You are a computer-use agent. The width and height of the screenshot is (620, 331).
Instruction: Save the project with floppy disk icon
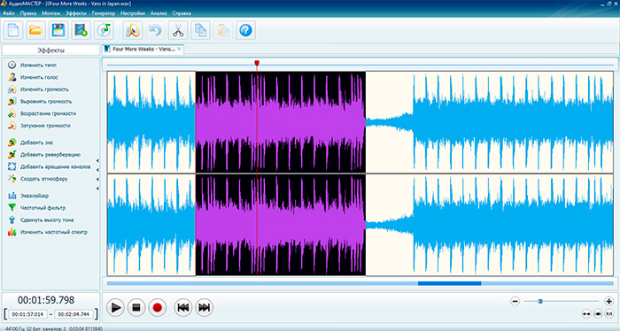point(58,30)
